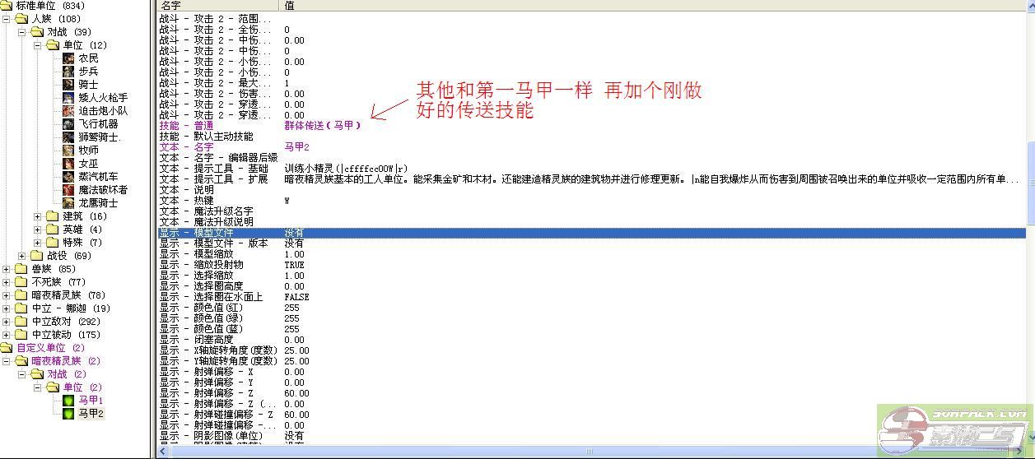Click the 值 column header
The image size is (1035, 459).
[576, 5]
